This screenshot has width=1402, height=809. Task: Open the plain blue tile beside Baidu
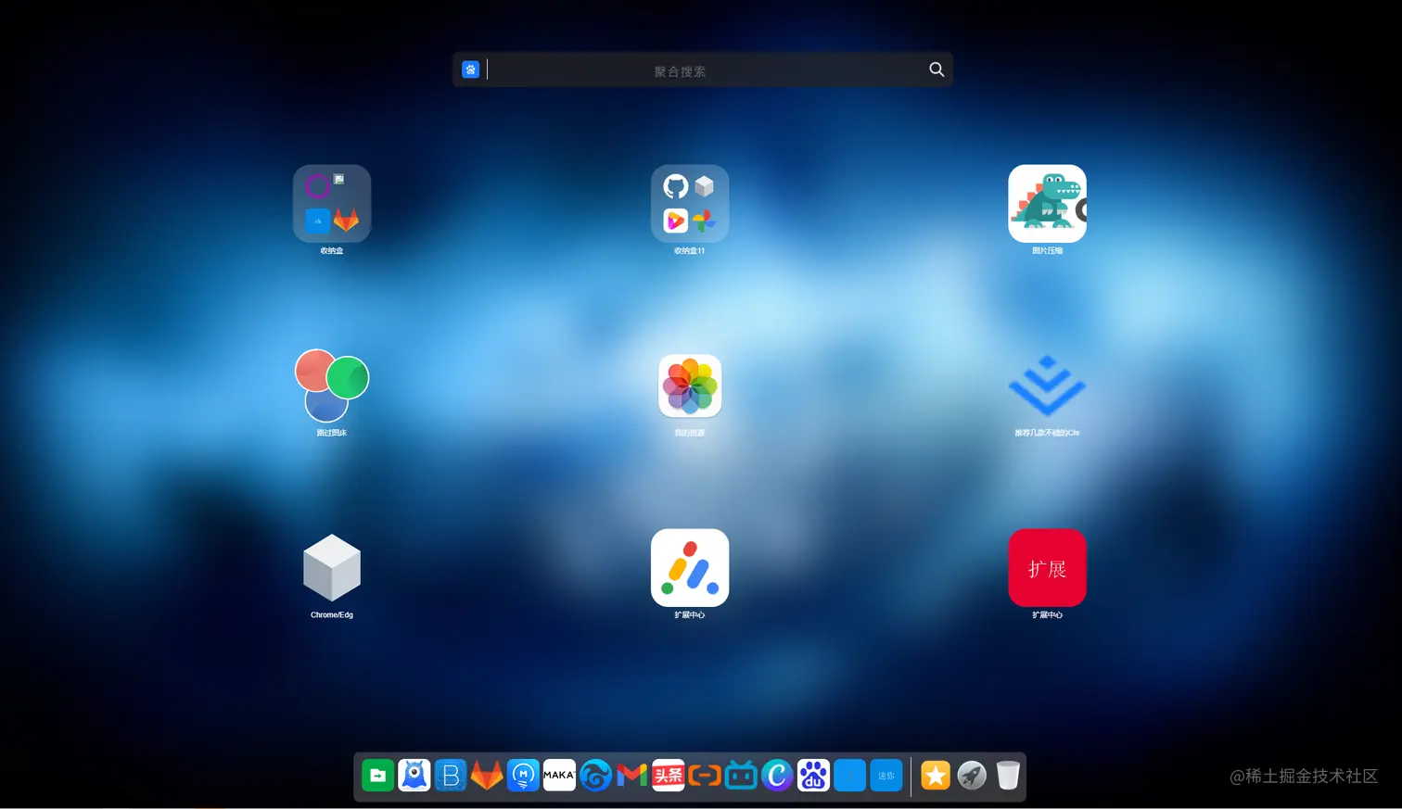tap(849, 776)
